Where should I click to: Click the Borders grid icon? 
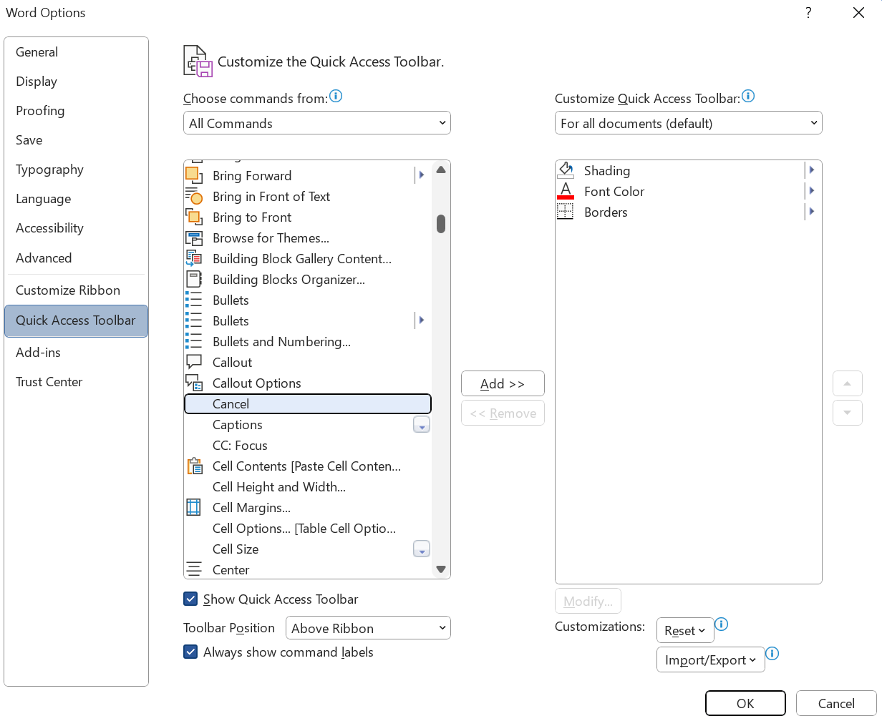pyautogui.click(x=566, y=212)
